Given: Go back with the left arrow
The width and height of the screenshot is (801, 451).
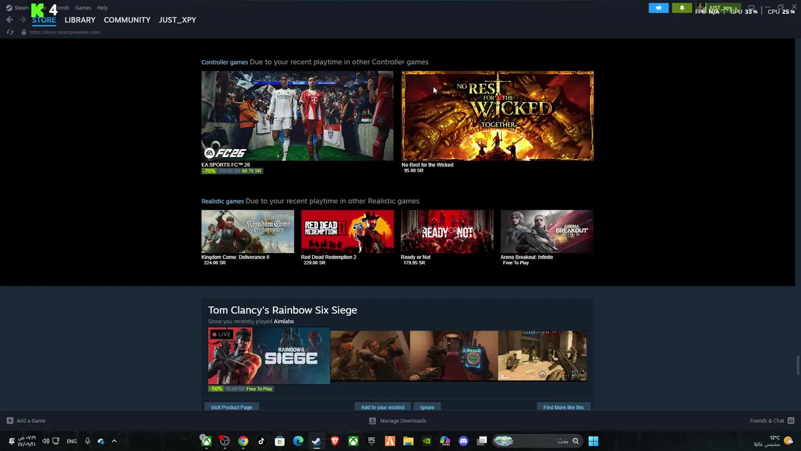Looking at the screenshot, I should click(9, 20).
